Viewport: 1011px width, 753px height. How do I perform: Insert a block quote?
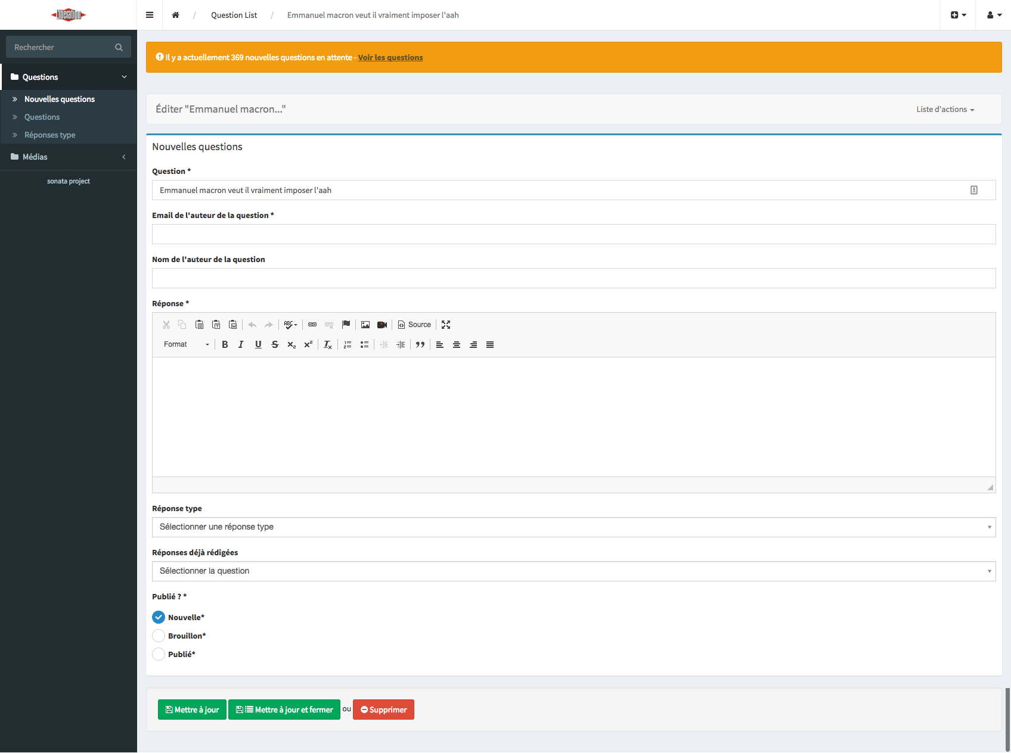420,344
